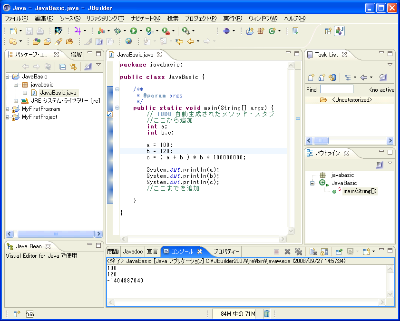Image resolution: width=400 pixels, height=321 pixels.
Task: Toggle Focus on Workweek in Task List
Action: click(x=383, y=78)
